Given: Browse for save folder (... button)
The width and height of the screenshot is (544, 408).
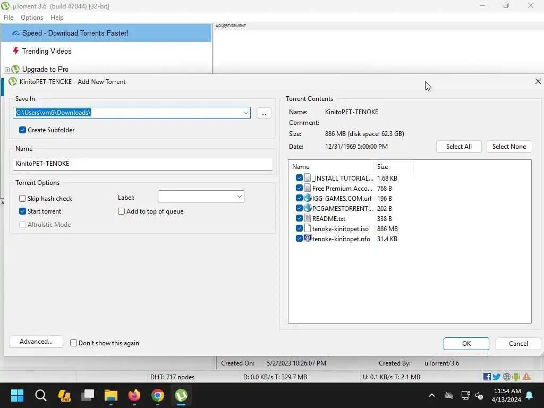Looking at the screenshot, I should (263, 113).
